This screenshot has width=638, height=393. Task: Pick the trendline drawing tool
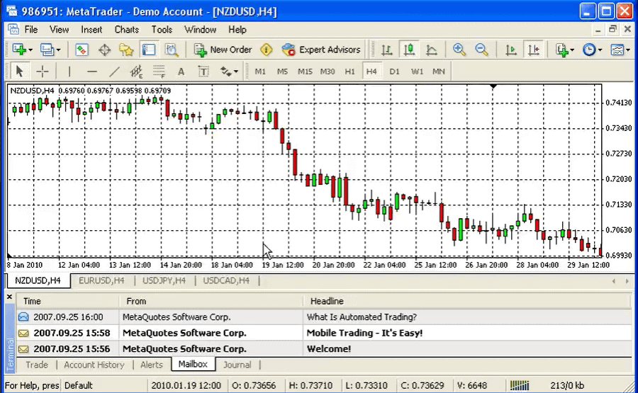click(115, 72)
